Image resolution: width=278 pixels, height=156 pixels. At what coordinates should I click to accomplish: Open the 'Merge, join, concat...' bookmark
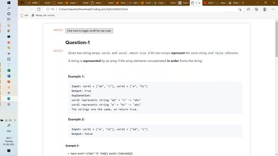point(43,16)
